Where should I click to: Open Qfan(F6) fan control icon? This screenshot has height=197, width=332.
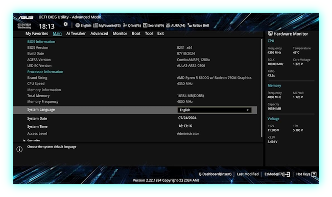click(x=125, y=25)
